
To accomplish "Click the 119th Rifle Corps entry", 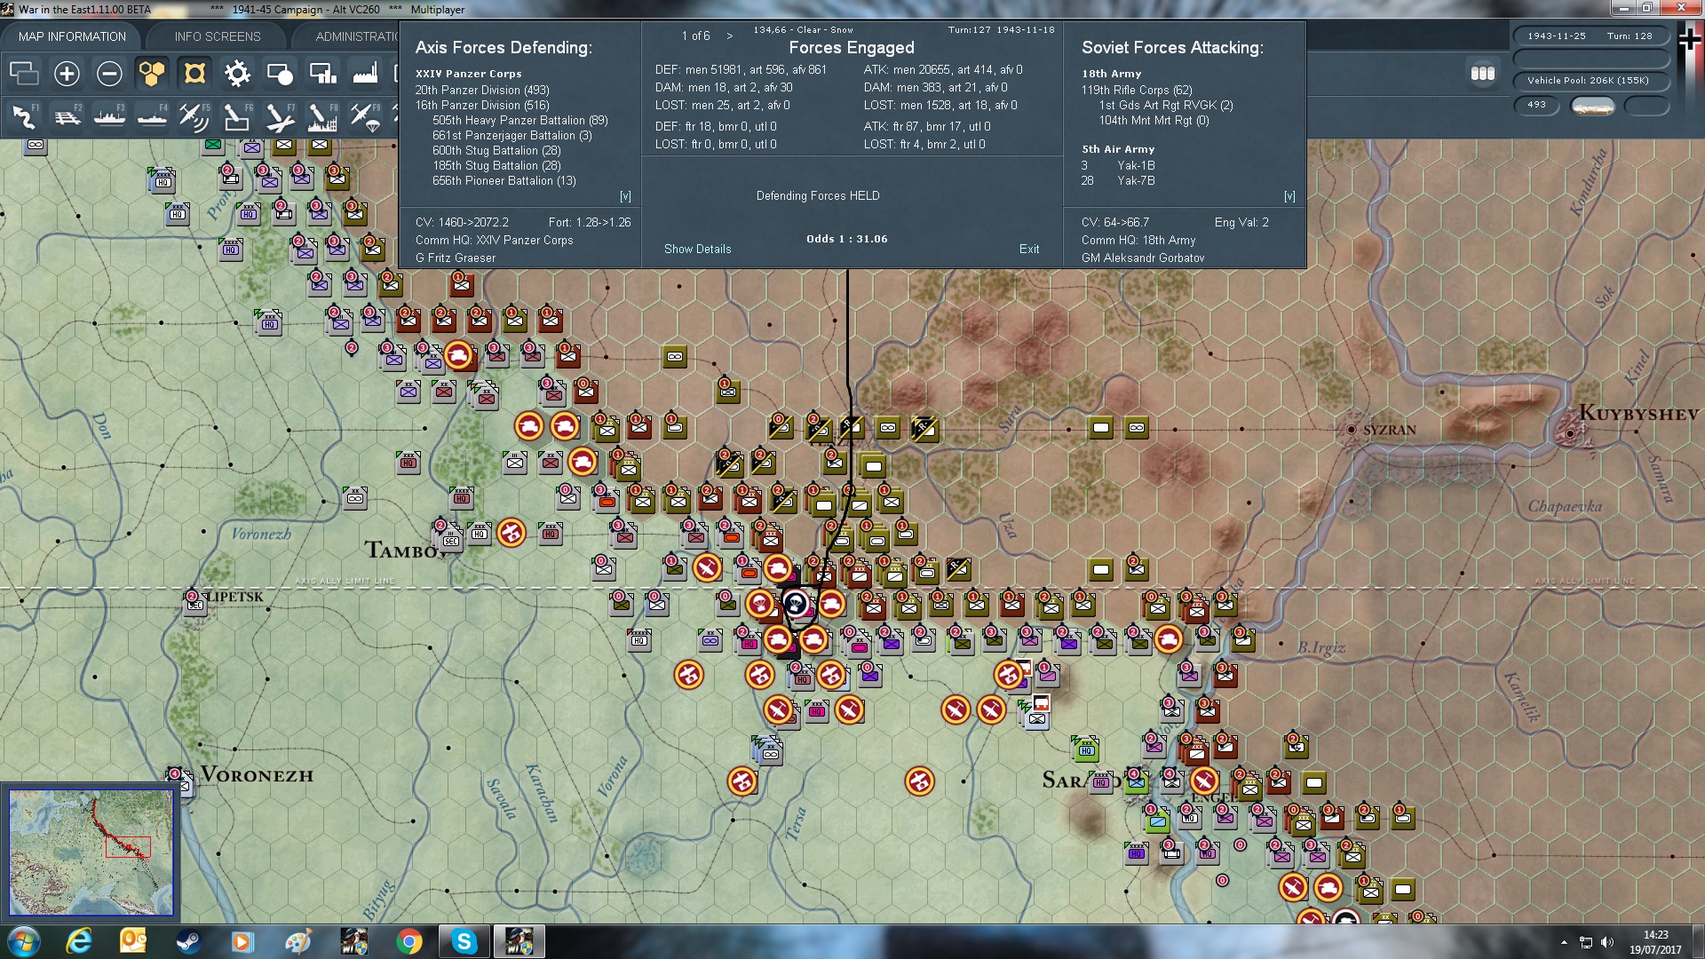I will click(x=1137, y=90).
